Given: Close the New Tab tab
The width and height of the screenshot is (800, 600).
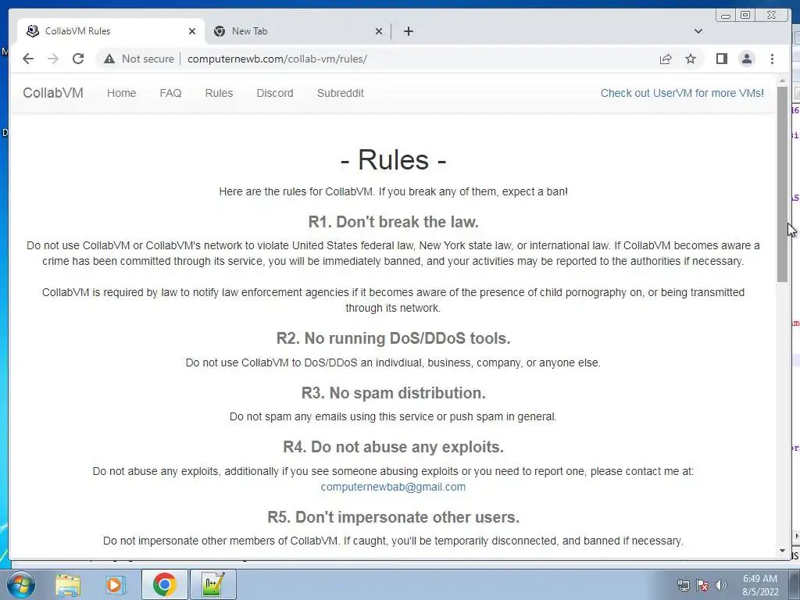Looking at the screenshot, I should pos(379,31).
